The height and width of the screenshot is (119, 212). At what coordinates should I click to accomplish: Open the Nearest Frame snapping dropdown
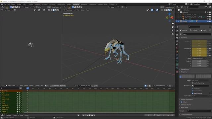162,86
